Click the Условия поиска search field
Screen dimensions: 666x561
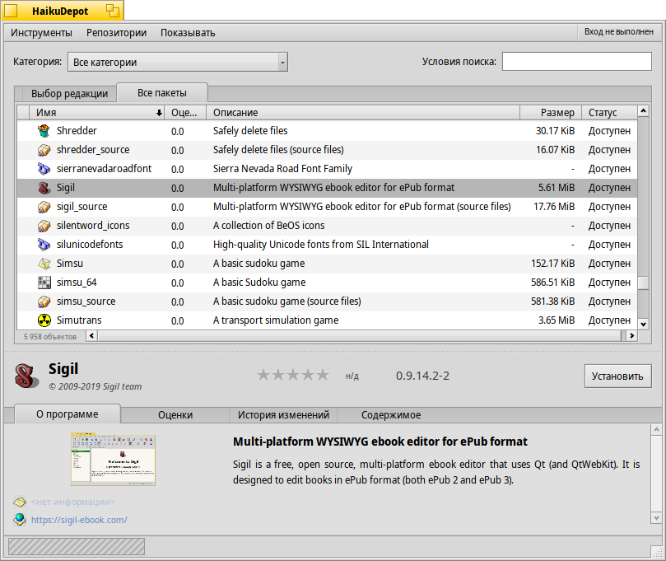point(577,61)
